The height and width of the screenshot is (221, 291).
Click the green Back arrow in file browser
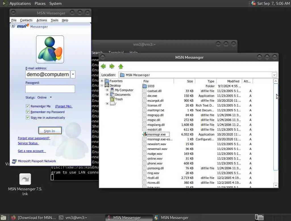pos(103,66)
